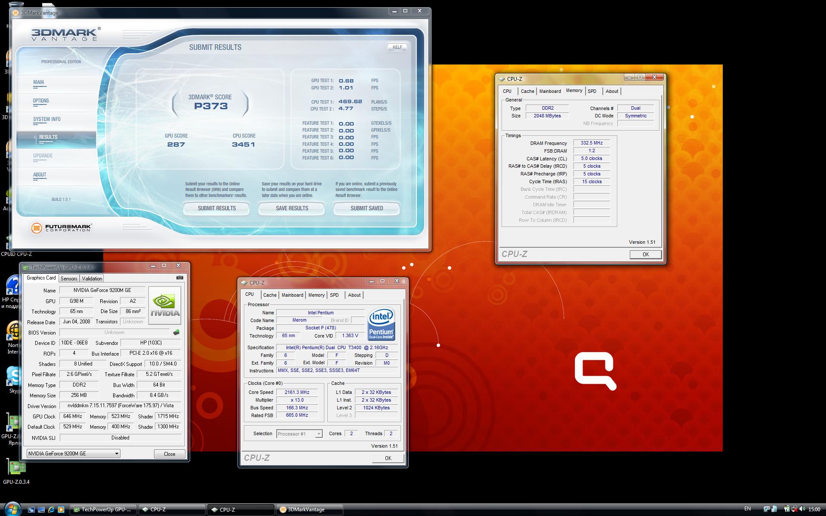Click the GPU-Z screenshot camera icon
The width and height of the screenshot is (826, 516).
(180, 278)
